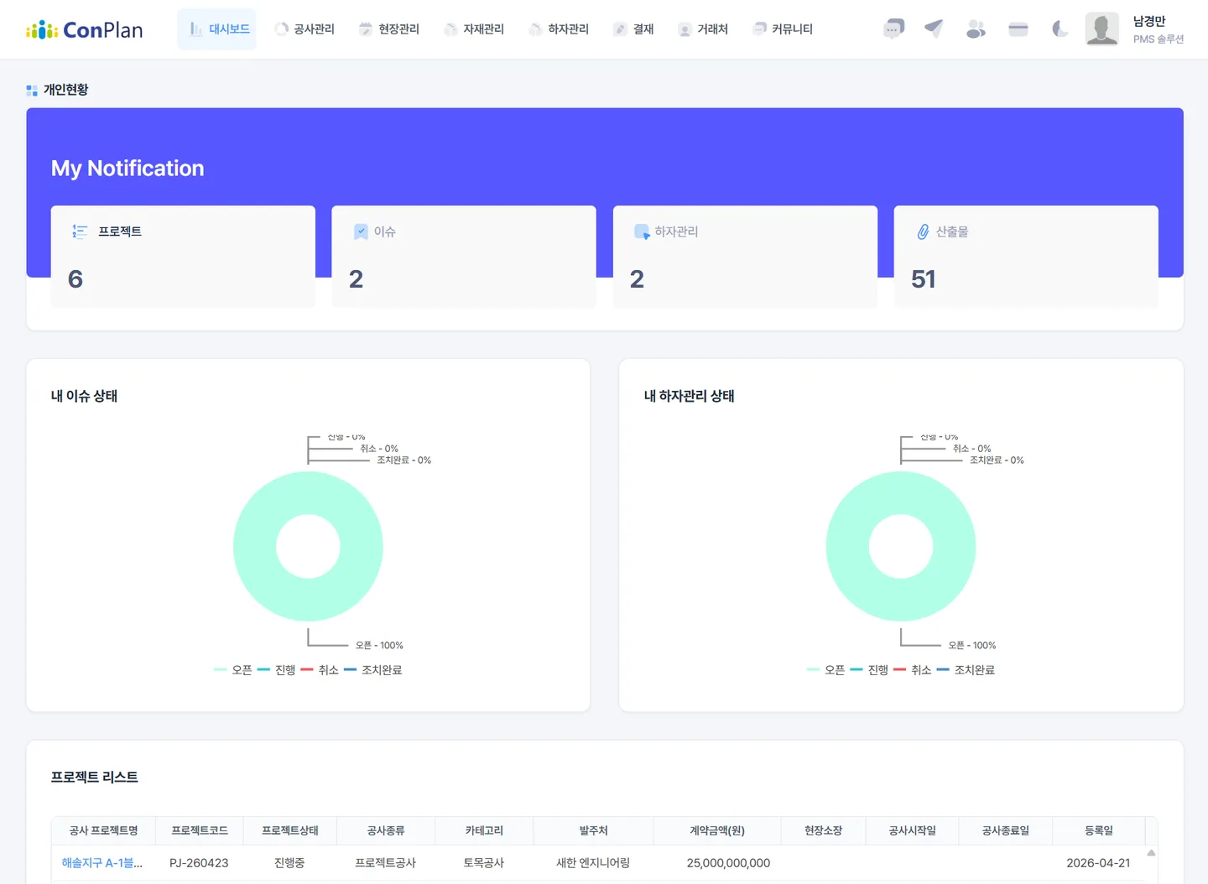The width and height of the screenshot is (1208, 884).
Task: Toggle 조치완료 legend in 내 하자관리 상태 chart
Action: point(966,670)
